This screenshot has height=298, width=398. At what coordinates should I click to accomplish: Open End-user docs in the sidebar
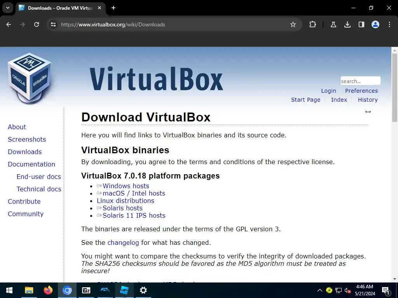click(x=39, y=177)
